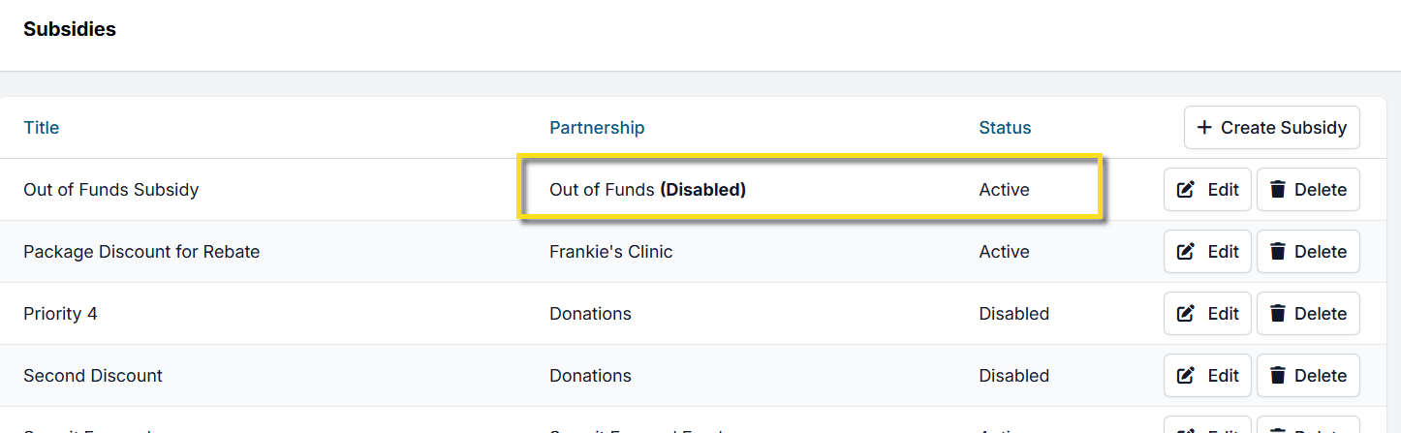
Task: Sort by the Status column header
Action: [x=1005, y=128]
